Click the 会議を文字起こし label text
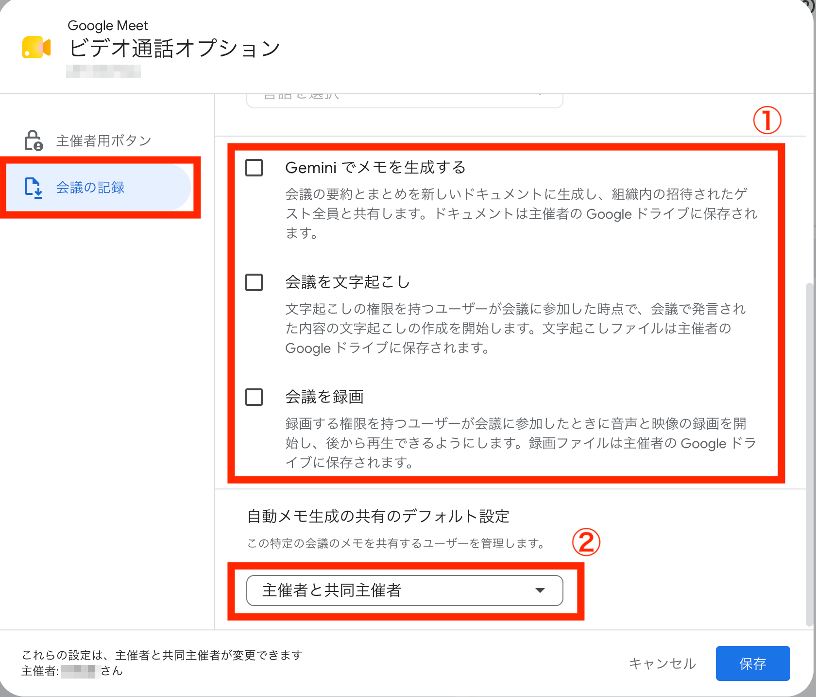This screenshot has height=697, width=816. [x=348, y=282]
